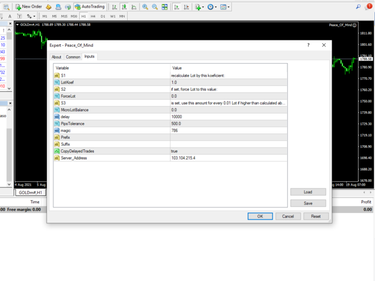Open the MetaEditor yellow book icon
Screen dimensions: 375x281
click(x=49, y=7)
